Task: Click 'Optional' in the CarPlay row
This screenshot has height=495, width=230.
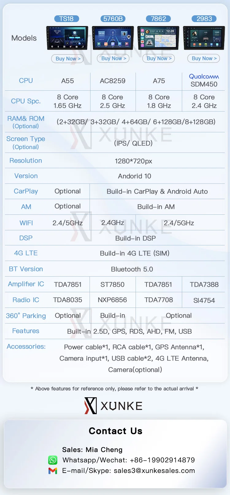Action: (x=67, y=191)
